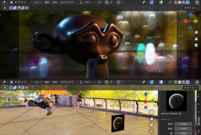Switch top viewport to Material Preview shading
Viewport: 201px width, 135px height.
point(184,3)
